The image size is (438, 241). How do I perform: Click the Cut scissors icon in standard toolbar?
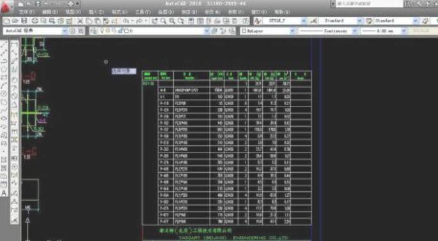(80, 21)
